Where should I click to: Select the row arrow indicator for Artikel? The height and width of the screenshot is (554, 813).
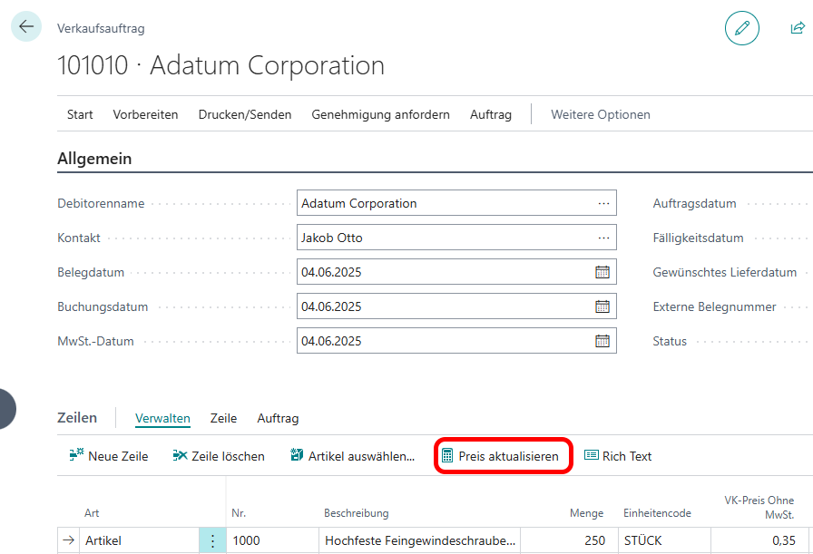point(68,540)
